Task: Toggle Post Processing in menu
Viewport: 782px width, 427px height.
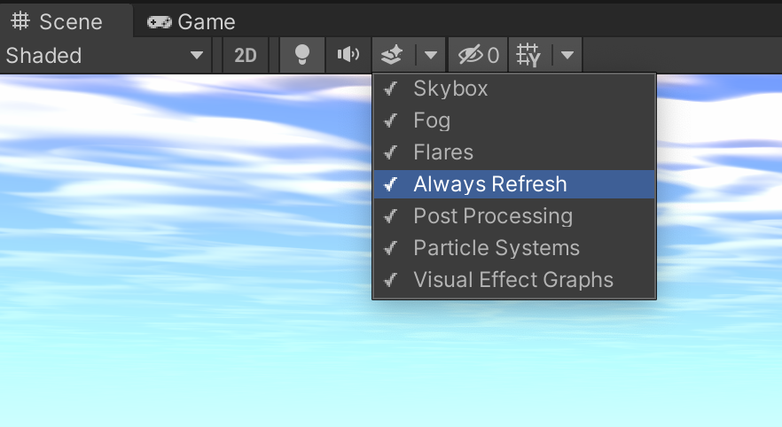Action: coord(493,216)
